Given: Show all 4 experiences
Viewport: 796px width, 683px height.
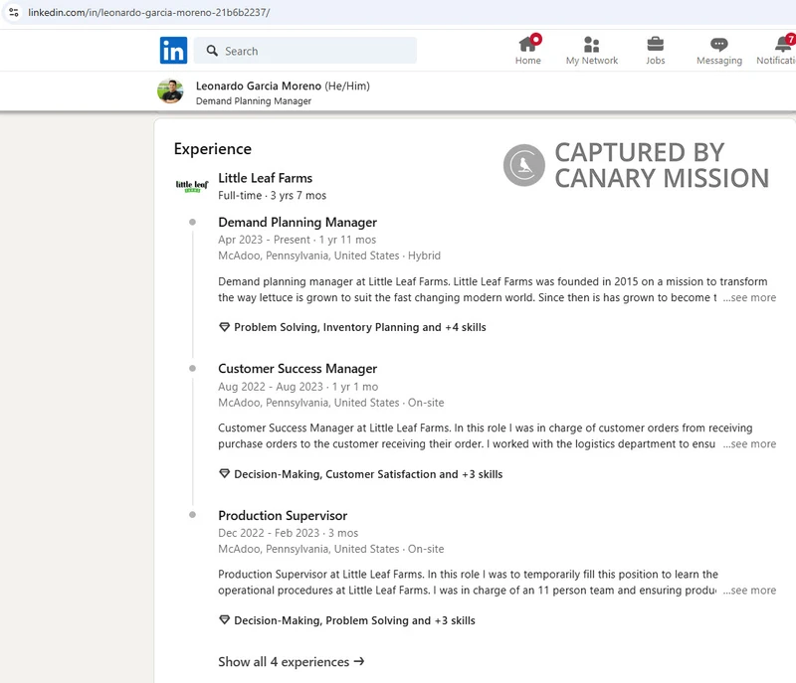Looking at the screenshot, I should [x=292, y=662].
